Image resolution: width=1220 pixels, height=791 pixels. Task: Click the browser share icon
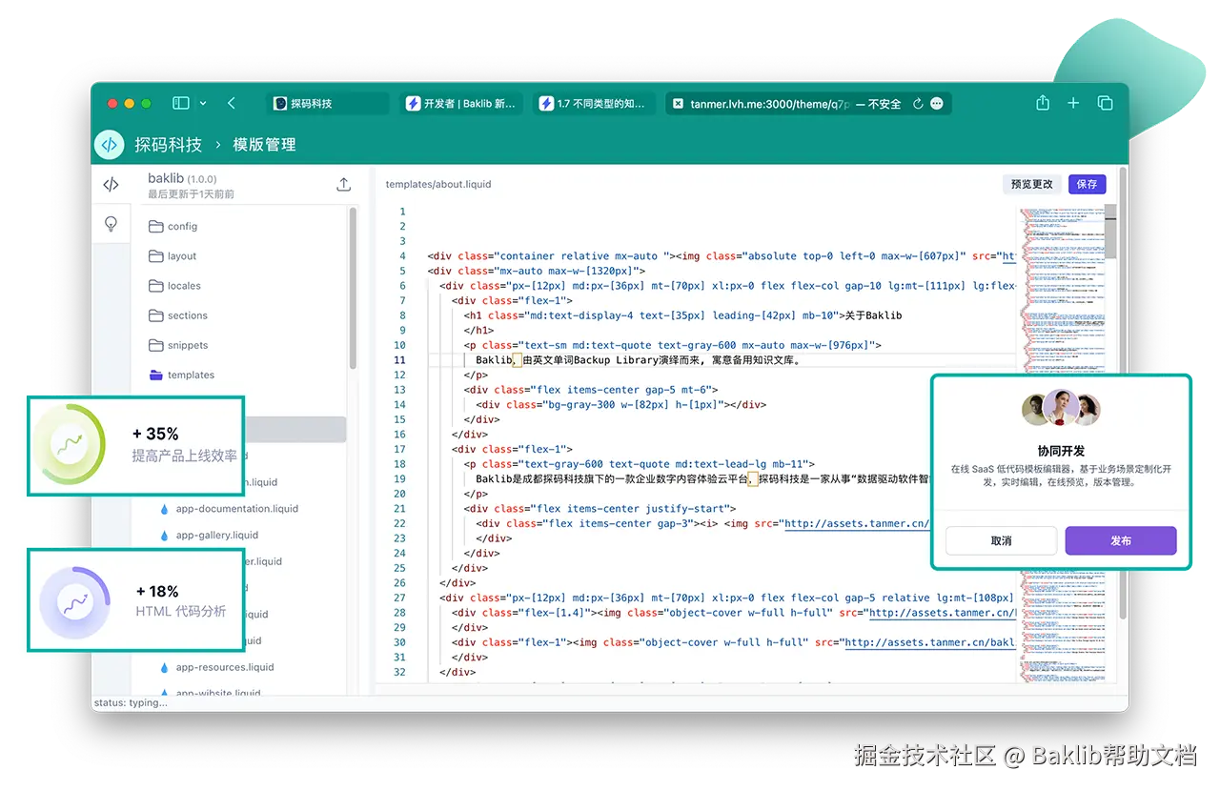coord(1043,103)
